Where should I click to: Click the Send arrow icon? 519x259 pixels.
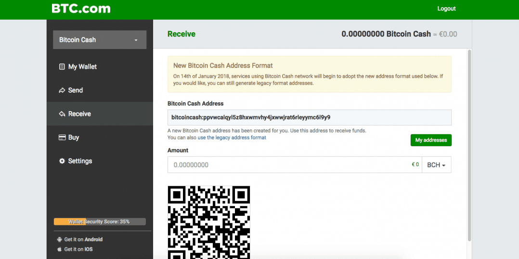[x=62, y=90]
